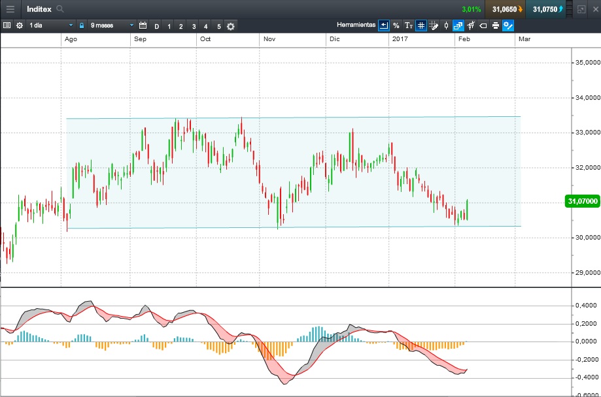Expand the '9 meses' period dropdown

tap(111, 25)
